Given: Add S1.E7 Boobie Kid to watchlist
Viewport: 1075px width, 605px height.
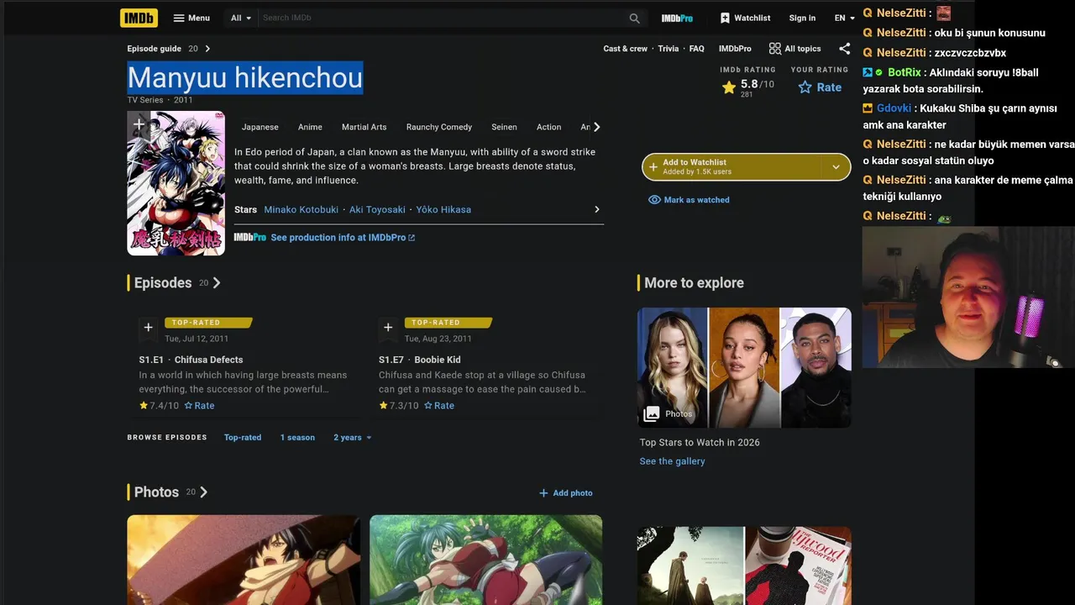Looking at the screenshot, I should (x=388, y=328).
